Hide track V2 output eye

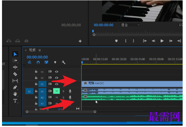point(57,78)
